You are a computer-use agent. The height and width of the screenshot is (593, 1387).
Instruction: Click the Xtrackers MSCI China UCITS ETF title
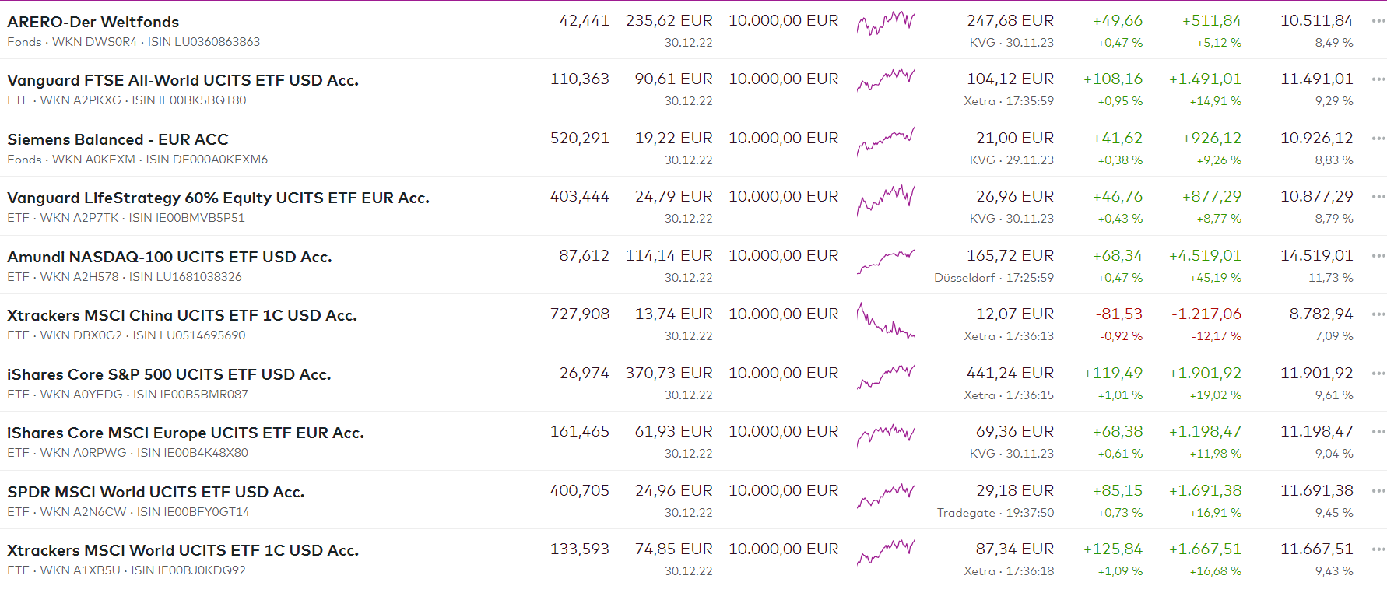coord(181,315)
